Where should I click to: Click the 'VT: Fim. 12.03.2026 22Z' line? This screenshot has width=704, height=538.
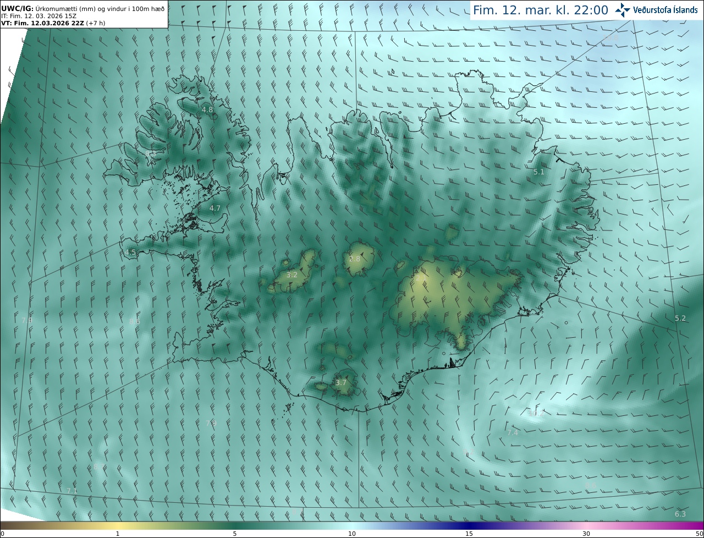(53, 23)
